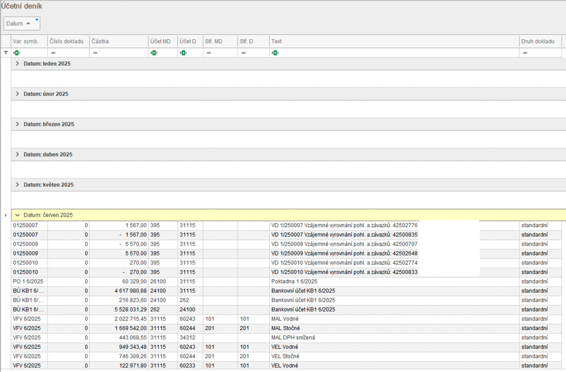The height and width of the screenshot is (372, 566).
Task: Sort by the Částka column header
Action: click(119, 41)
